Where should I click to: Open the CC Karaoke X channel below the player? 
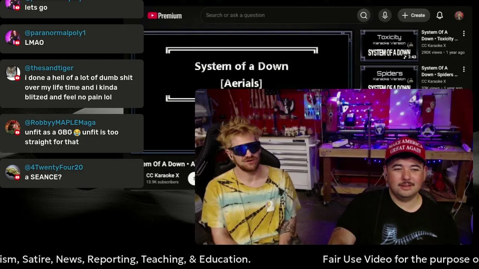click(x=162, y=175)
